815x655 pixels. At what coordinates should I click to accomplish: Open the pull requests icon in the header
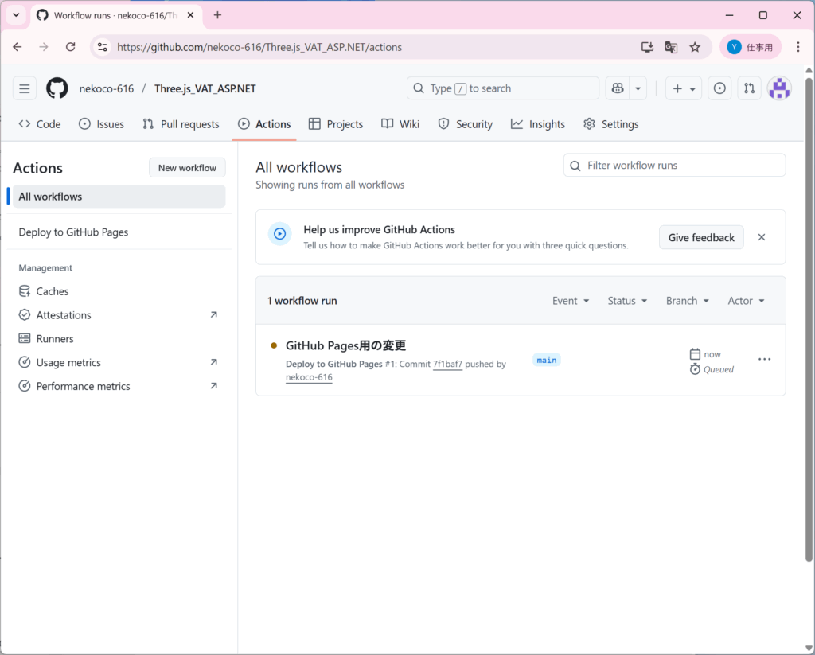[x=748, y=88]
